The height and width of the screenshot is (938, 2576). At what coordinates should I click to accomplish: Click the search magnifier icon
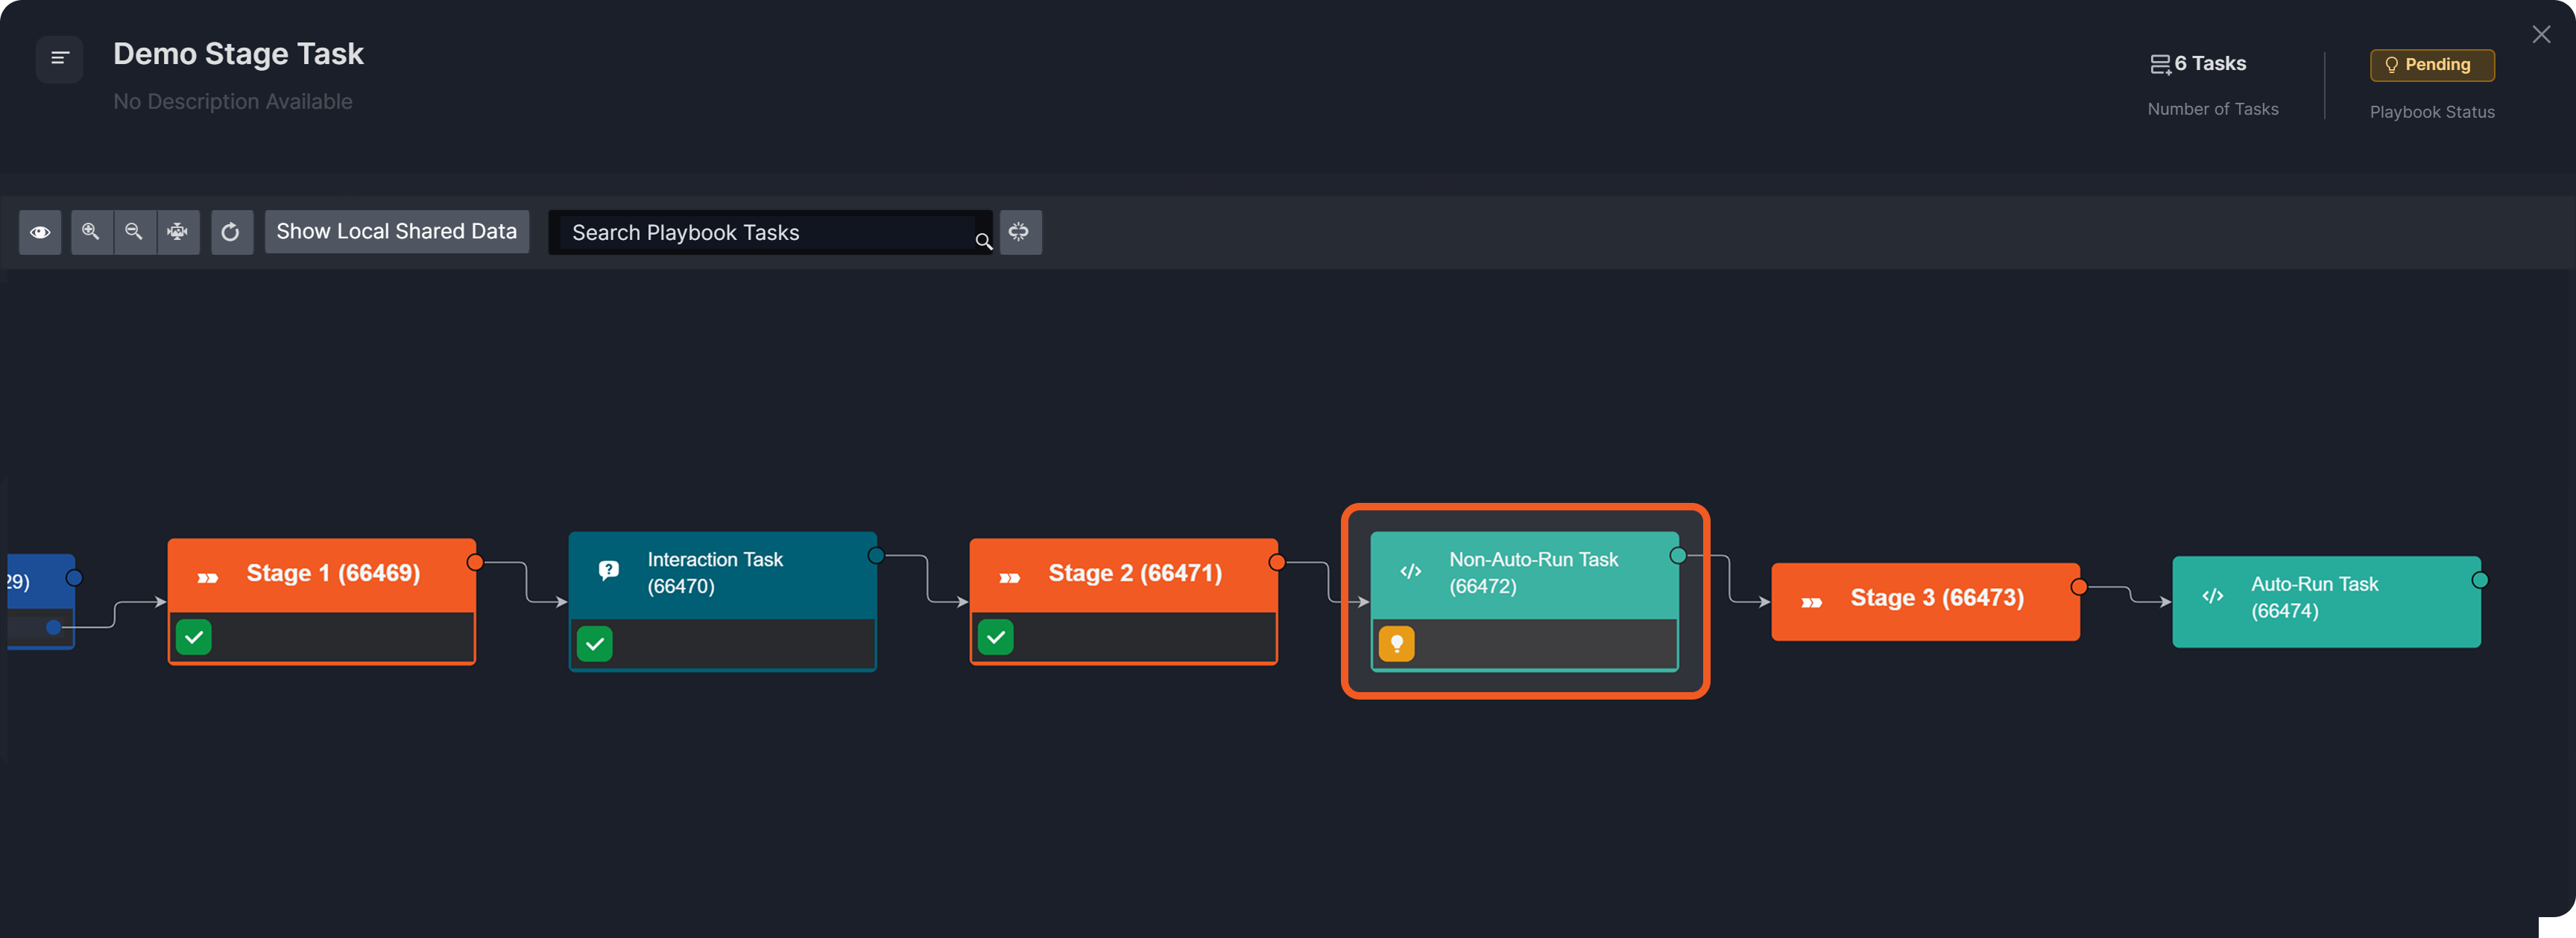point(983,241)
